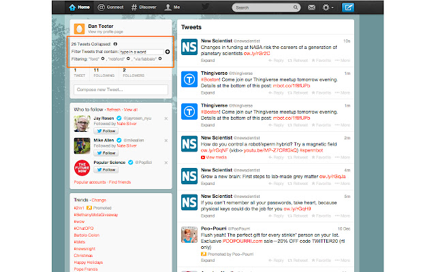Image resolution: width=436 pixels, height=272 pixels.
Task: Open the Happy Holidays trend
Action: point(88,262)
